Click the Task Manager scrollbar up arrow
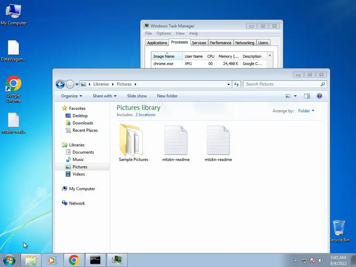 tap(270, 55)
